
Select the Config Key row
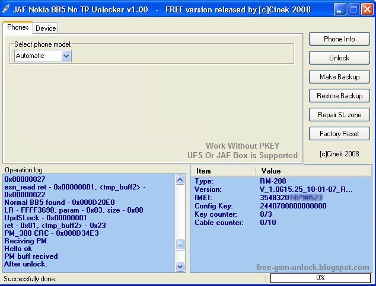pyautogui.click(x=281, y=206)
